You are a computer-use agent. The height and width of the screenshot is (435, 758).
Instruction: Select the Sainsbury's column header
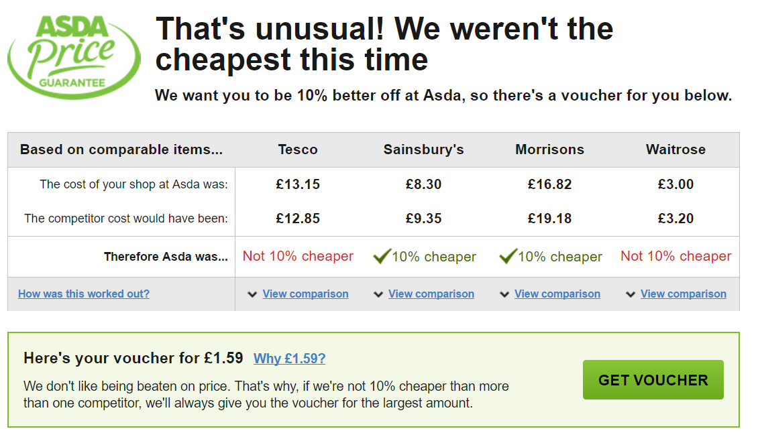point(424,149)
